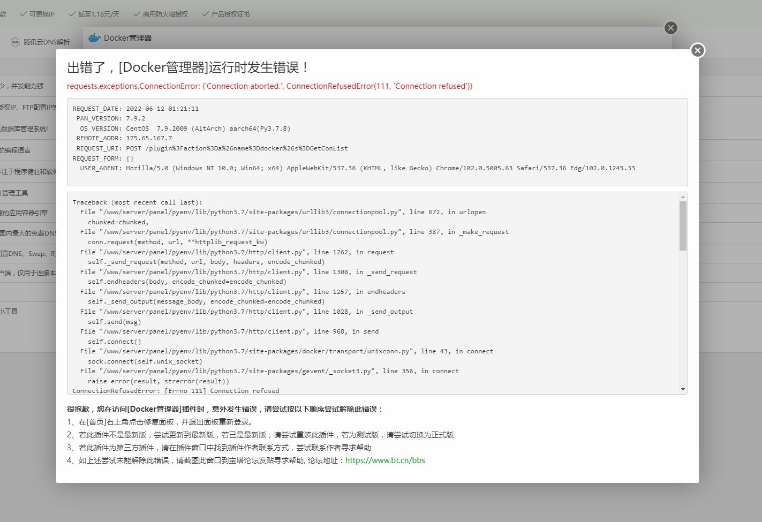This screenshot has width=762, height=522.
Task: Click scrollbar down arrow in traceback
Action: (x=683, y=389)
